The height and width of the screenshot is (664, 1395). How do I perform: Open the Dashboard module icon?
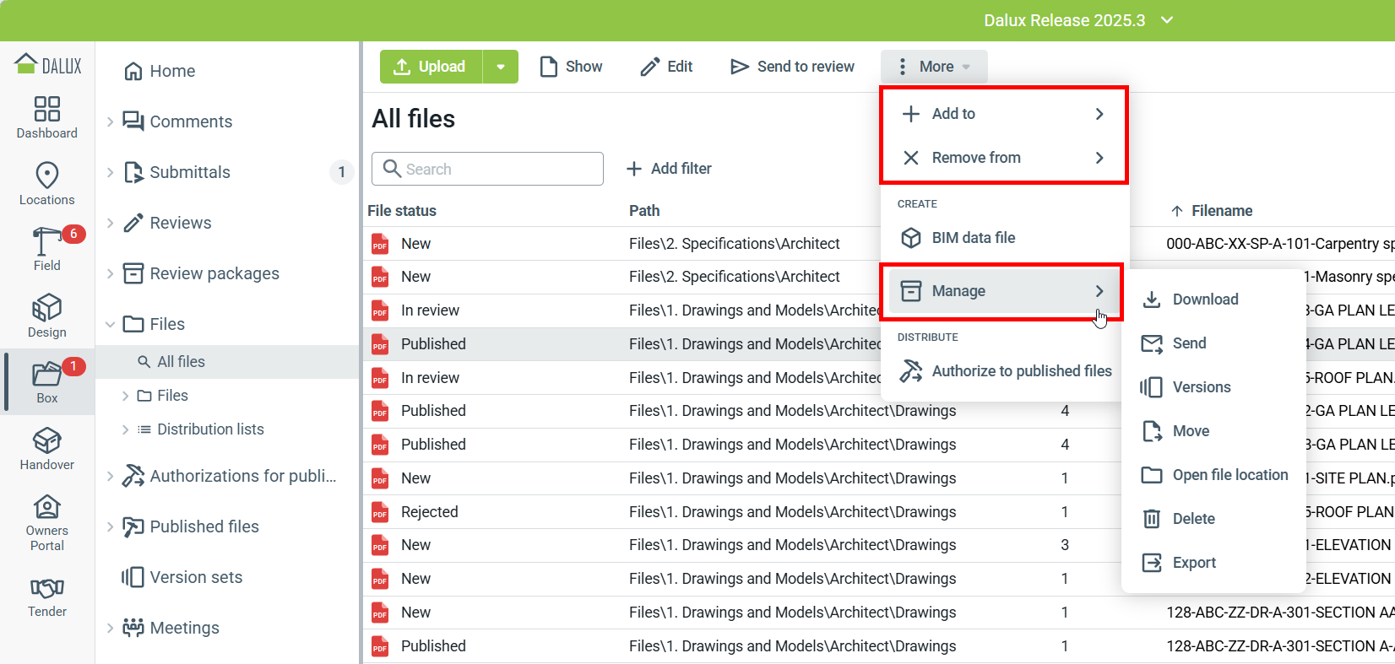click(46, 110)
